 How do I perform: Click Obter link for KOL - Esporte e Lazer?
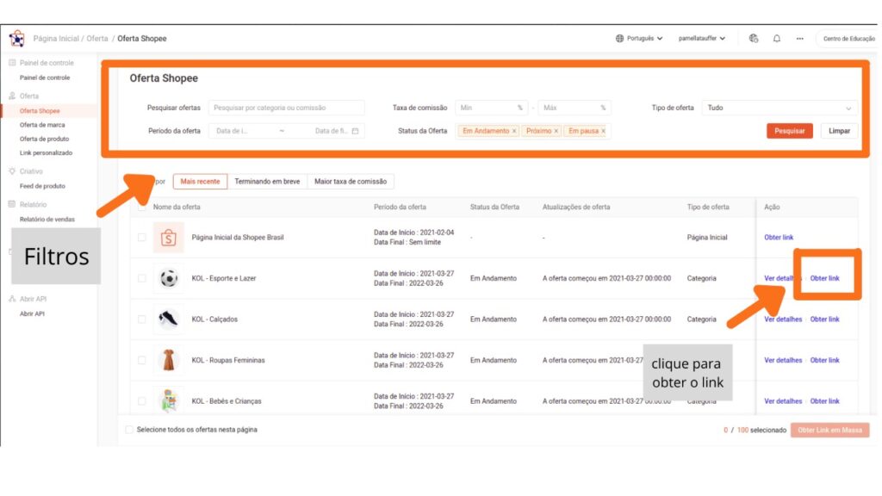824,278
